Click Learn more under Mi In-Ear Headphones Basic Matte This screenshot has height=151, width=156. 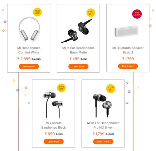(x=78, y=66)
